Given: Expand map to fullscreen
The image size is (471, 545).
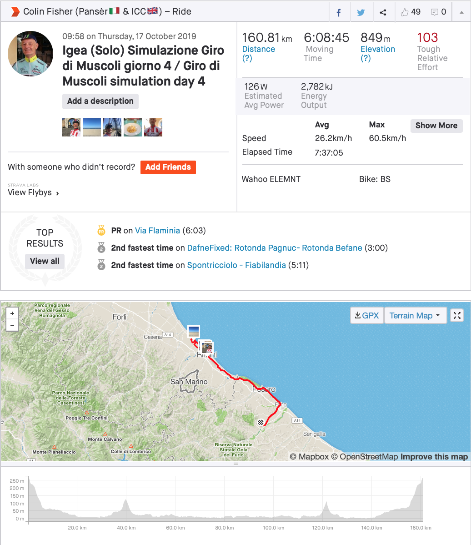Looking at the screenshot, I should point(457,315).
